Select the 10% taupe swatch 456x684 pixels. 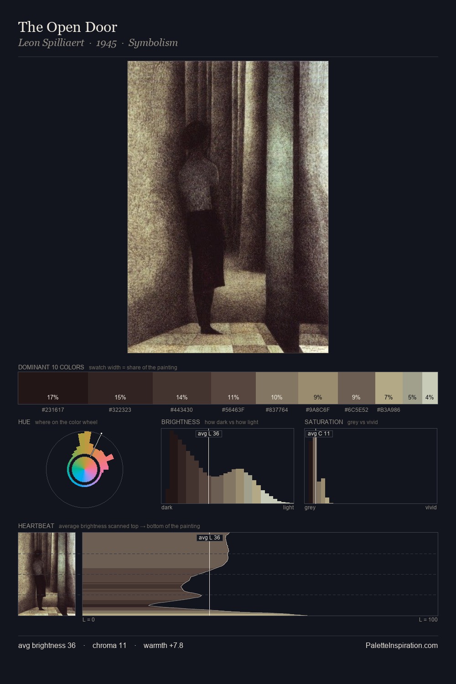click(x=277, y=388)
